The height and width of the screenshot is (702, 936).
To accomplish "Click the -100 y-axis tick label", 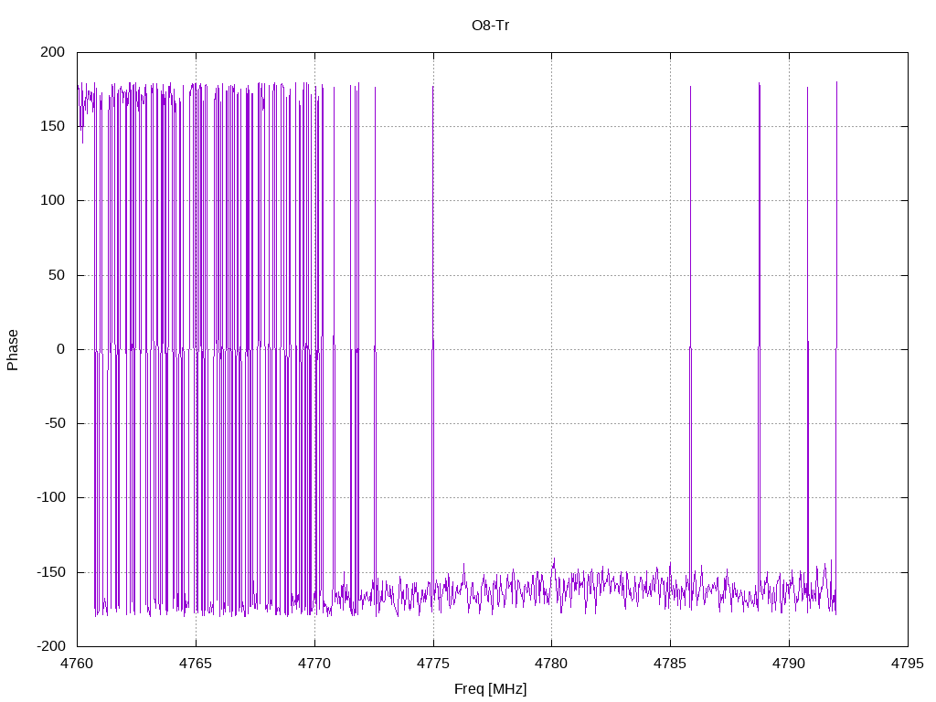I will [51, 498].
